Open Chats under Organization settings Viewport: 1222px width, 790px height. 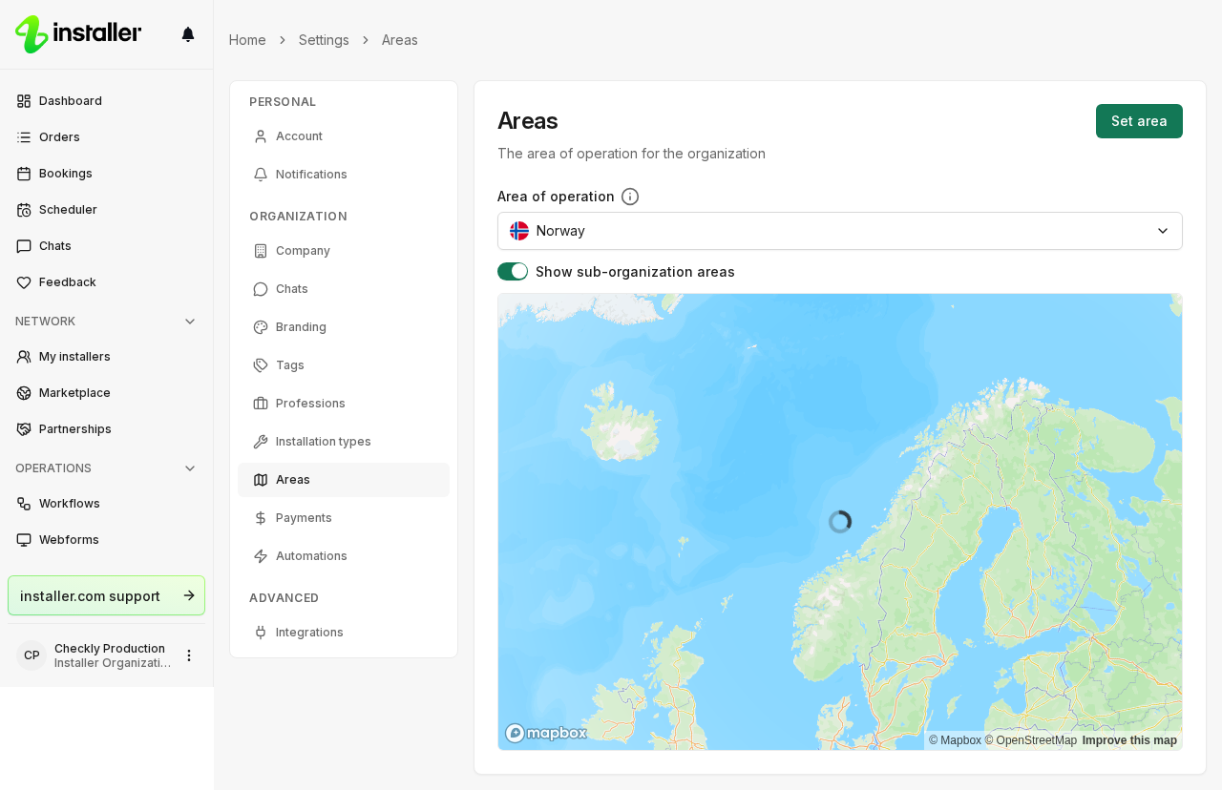(344, 289)
